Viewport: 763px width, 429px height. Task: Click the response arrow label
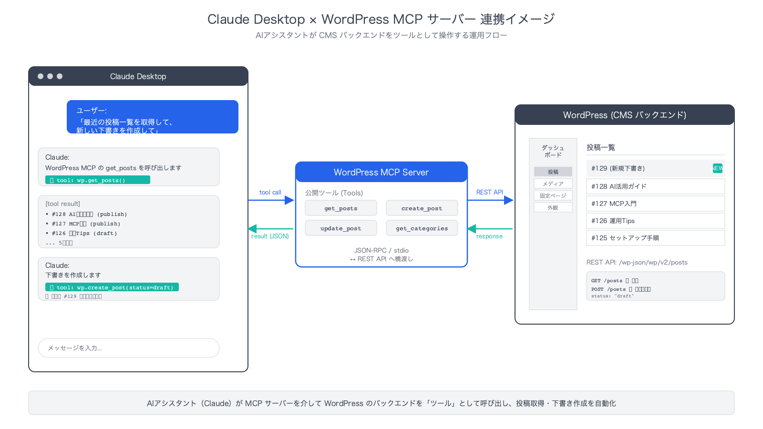point(490,236)
